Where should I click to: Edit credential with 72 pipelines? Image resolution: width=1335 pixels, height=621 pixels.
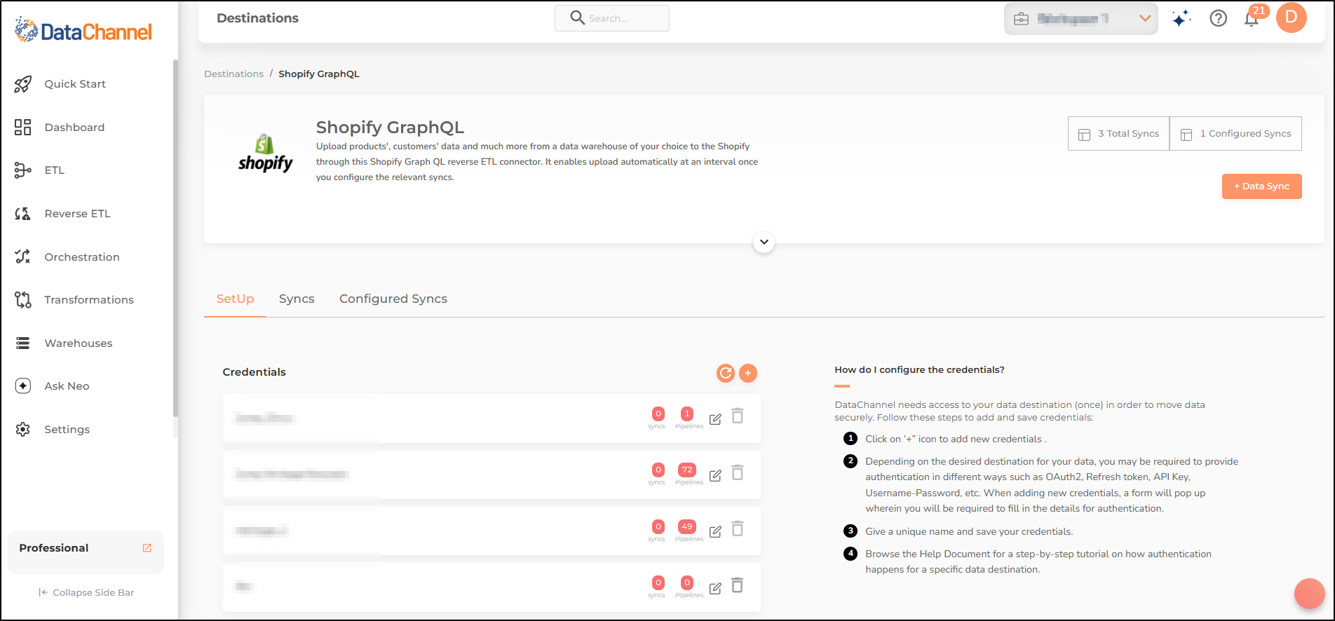[715, 475]
